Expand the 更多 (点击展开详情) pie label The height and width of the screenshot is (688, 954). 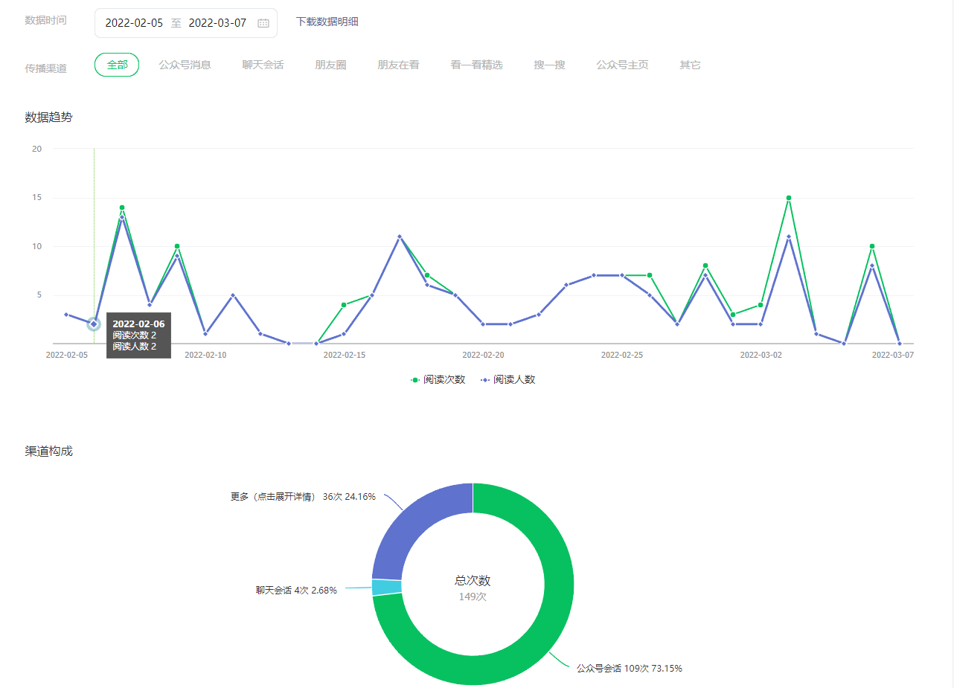(303, 496)
